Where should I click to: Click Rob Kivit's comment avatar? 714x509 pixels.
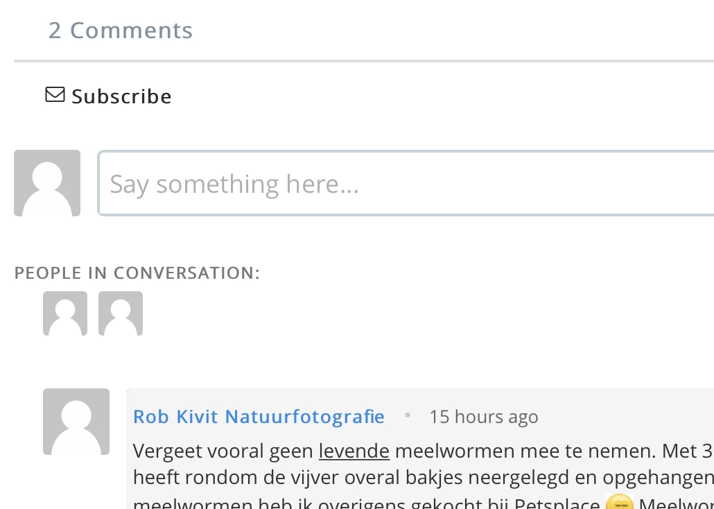[x=76, y=422]
